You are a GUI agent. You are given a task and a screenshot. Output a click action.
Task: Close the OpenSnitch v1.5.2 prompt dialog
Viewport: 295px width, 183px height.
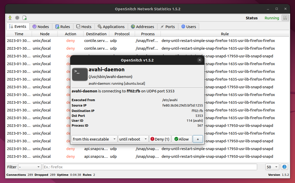pos(200,60)
